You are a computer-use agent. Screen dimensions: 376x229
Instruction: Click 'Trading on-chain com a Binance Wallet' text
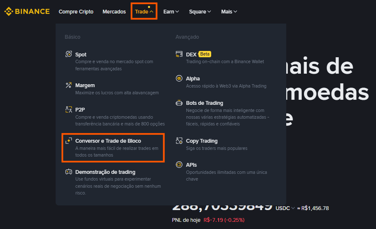click(x=225, y=61)
